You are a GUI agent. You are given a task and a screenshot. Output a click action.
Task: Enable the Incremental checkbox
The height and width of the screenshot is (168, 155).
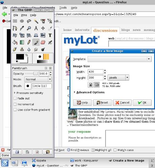click(15, 104)
